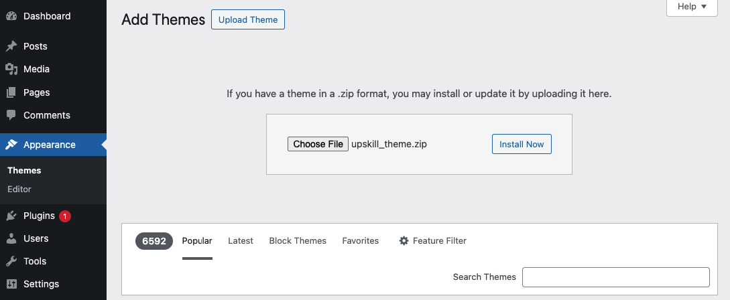Click the Install Now button

point(522,144)
